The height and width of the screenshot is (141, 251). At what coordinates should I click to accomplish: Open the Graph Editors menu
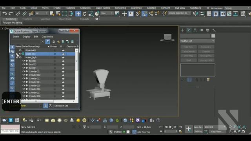pyautogui.click(x=103, y=8)
